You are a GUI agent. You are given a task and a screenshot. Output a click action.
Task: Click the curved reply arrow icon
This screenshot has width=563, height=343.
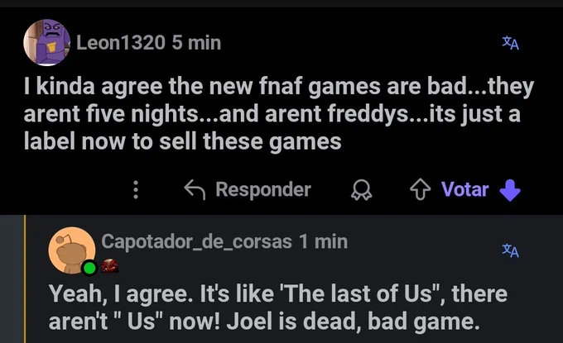[x=195, y=189]
